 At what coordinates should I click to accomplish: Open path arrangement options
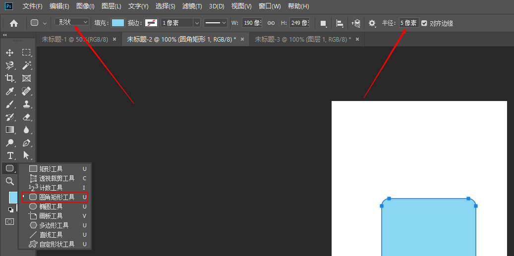(356, 23)
